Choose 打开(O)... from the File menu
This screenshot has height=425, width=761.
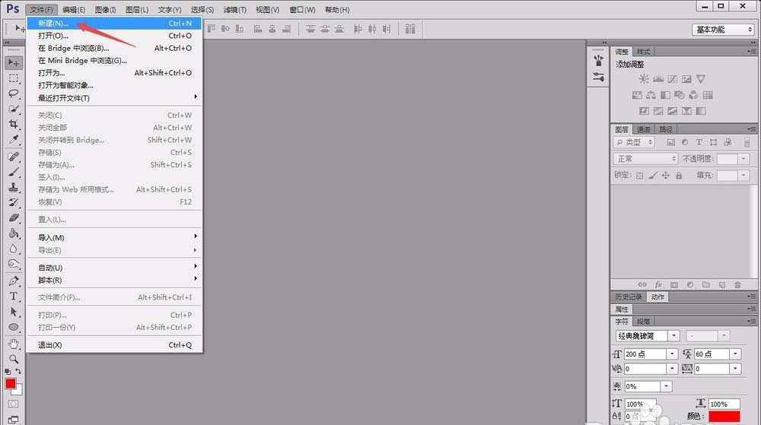(115, 36)
